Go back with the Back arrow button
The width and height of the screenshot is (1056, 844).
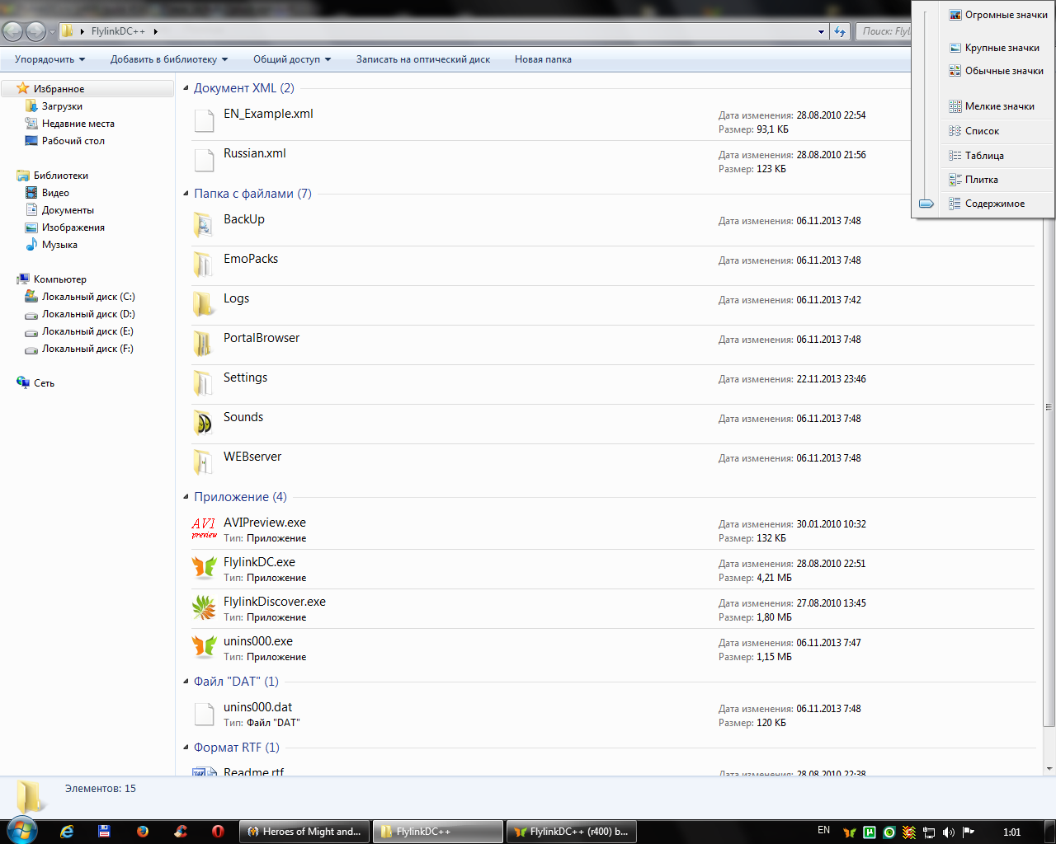tap(13, 31)
